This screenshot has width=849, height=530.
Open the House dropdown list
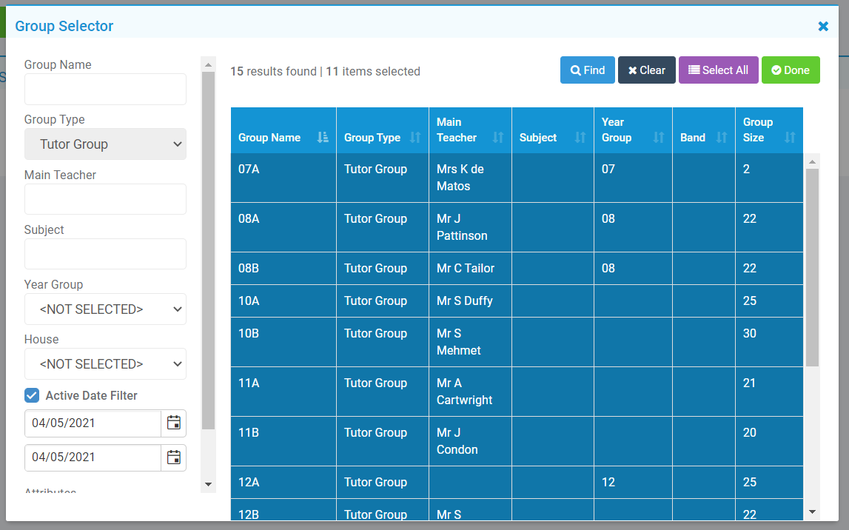pyautogui.click(x=105, y=364)
